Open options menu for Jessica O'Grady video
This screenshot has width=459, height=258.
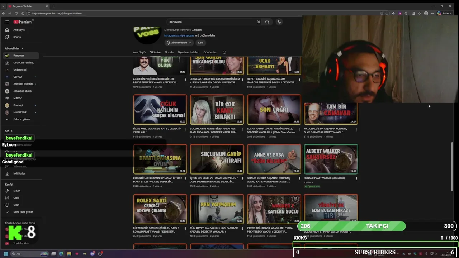coord(242,80)
